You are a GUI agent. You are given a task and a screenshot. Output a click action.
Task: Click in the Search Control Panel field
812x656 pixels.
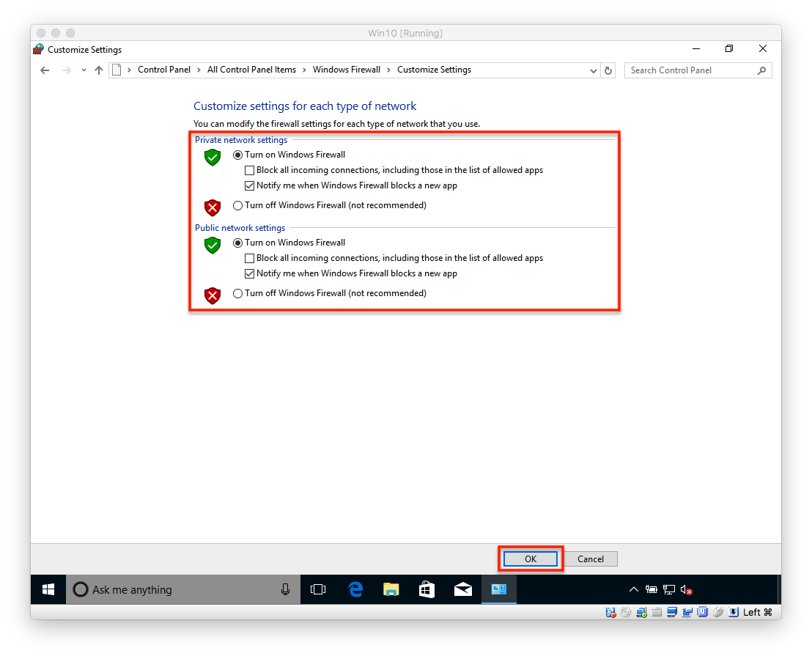[x=698, y=70]
